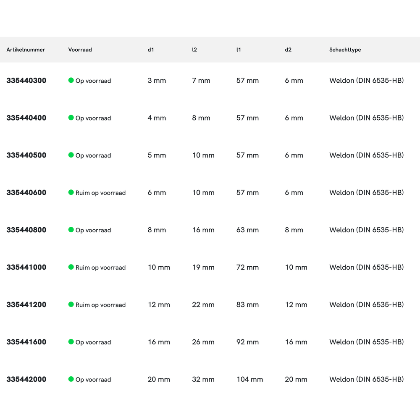Click the l1 column header
Viewport: 420px width, 420px height.
click(239, 50)
